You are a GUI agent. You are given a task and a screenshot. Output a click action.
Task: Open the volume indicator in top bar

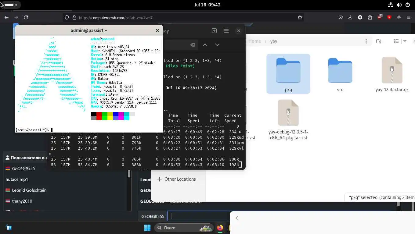[399, 5]
